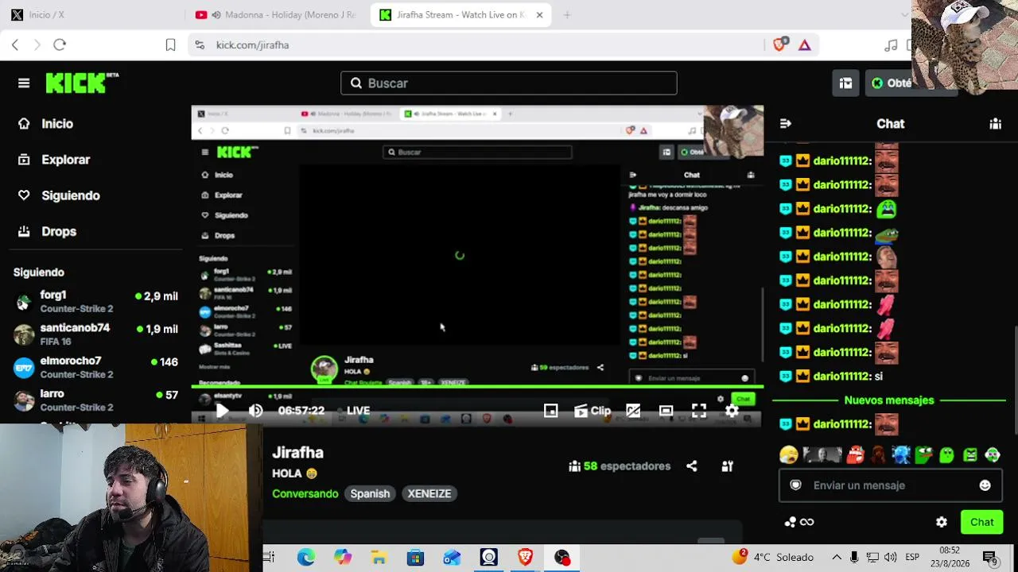Image resolution: width=1018 pixels, height=572 pixels.
Task: Open File Explorer from taskbar
Action: pos(379,558)
